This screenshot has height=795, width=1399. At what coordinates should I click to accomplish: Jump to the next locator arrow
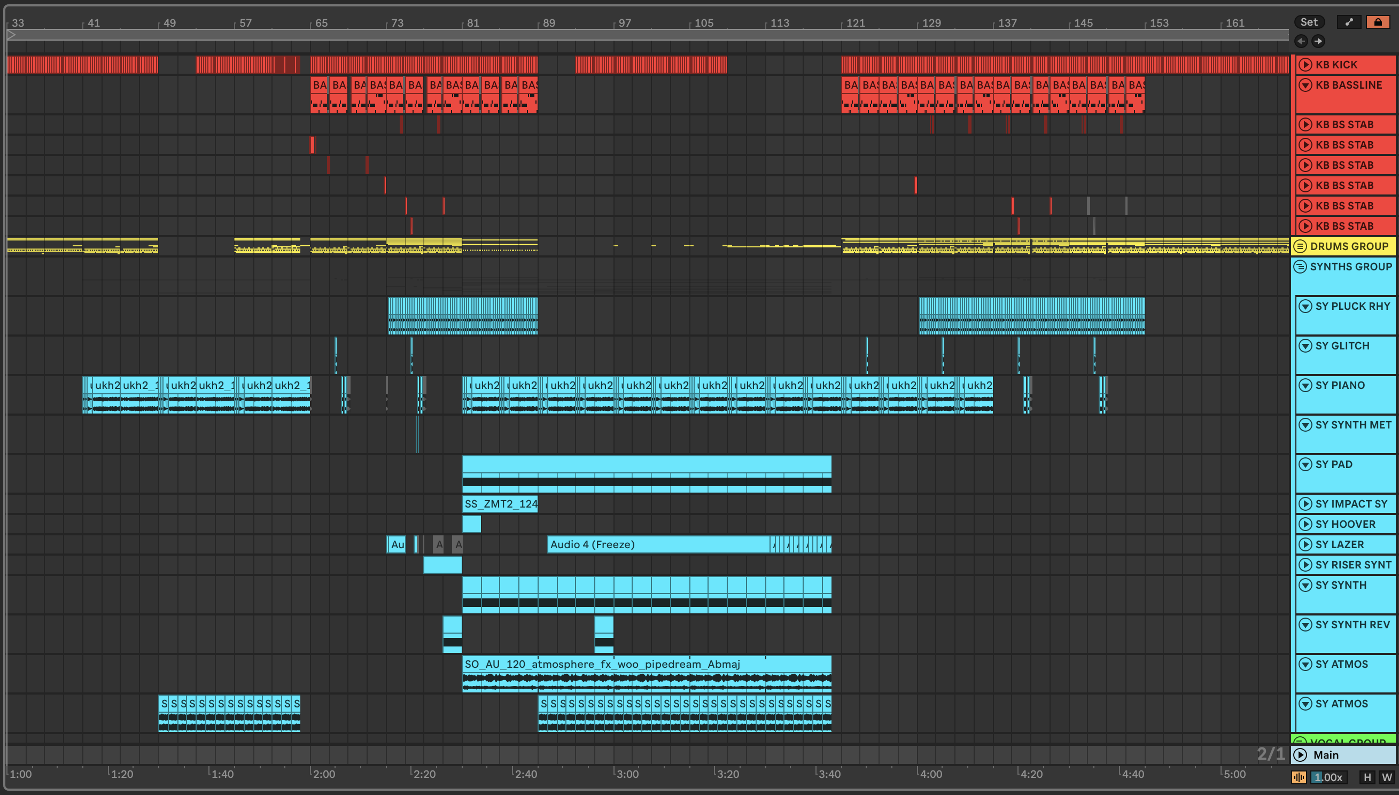(1318, 41)
